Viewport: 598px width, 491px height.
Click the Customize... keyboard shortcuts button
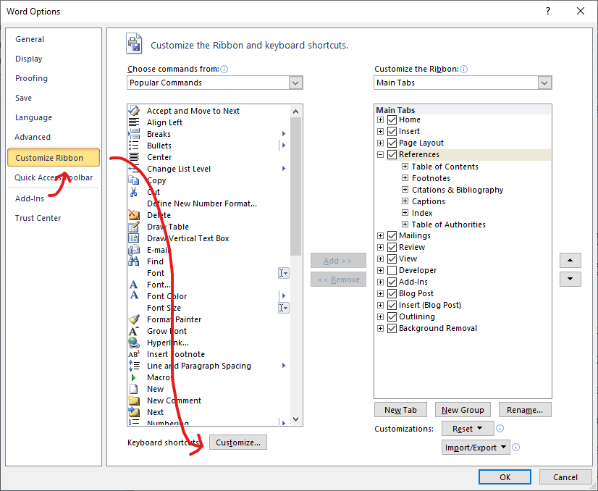click(x=238, y=442)
